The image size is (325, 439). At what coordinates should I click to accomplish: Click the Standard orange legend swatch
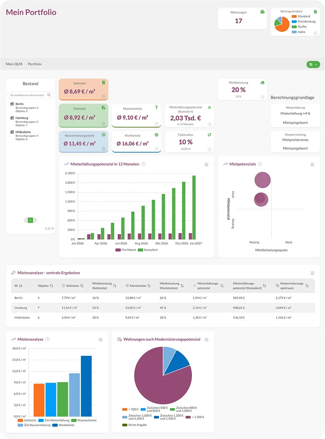(x=294, y=16)
